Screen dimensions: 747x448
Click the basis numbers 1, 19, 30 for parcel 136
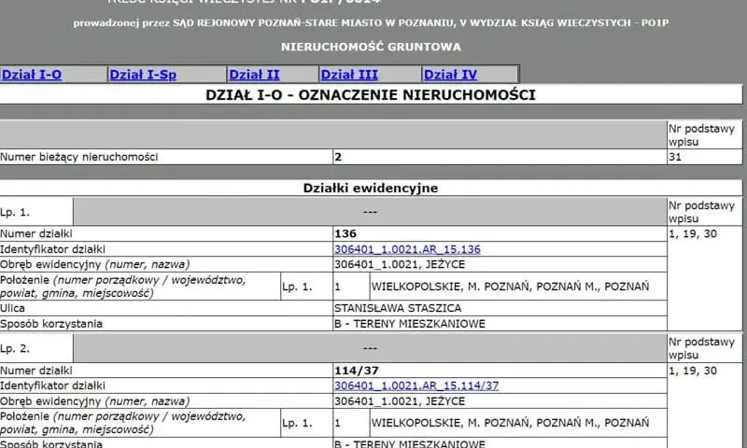pyautogui.click(x=693, y=233)
